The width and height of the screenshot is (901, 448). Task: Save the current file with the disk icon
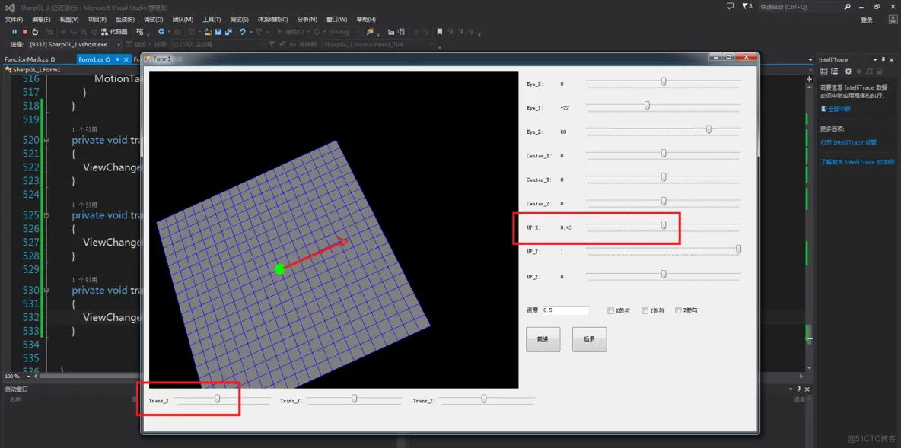click(x=218, y=32)
